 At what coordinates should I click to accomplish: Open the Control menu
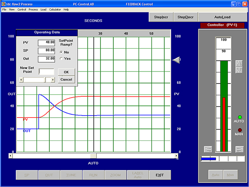click(x=22, y=10)
